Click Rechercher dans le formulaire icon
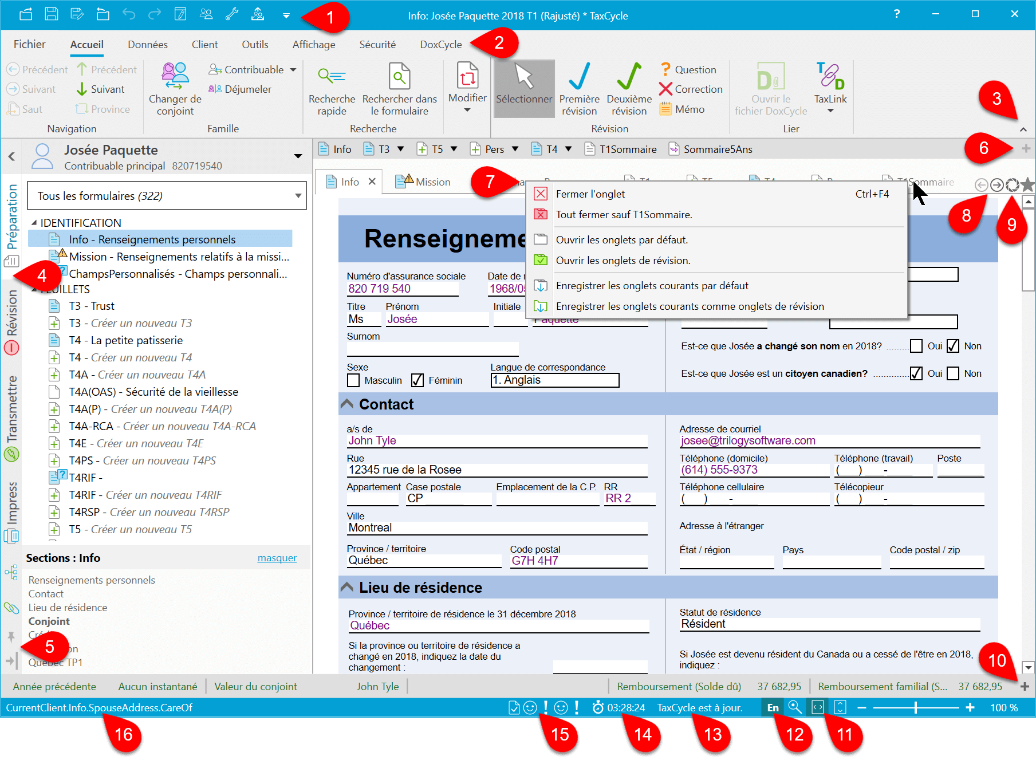Screen dimensions: 1036x760 [399, 76]
